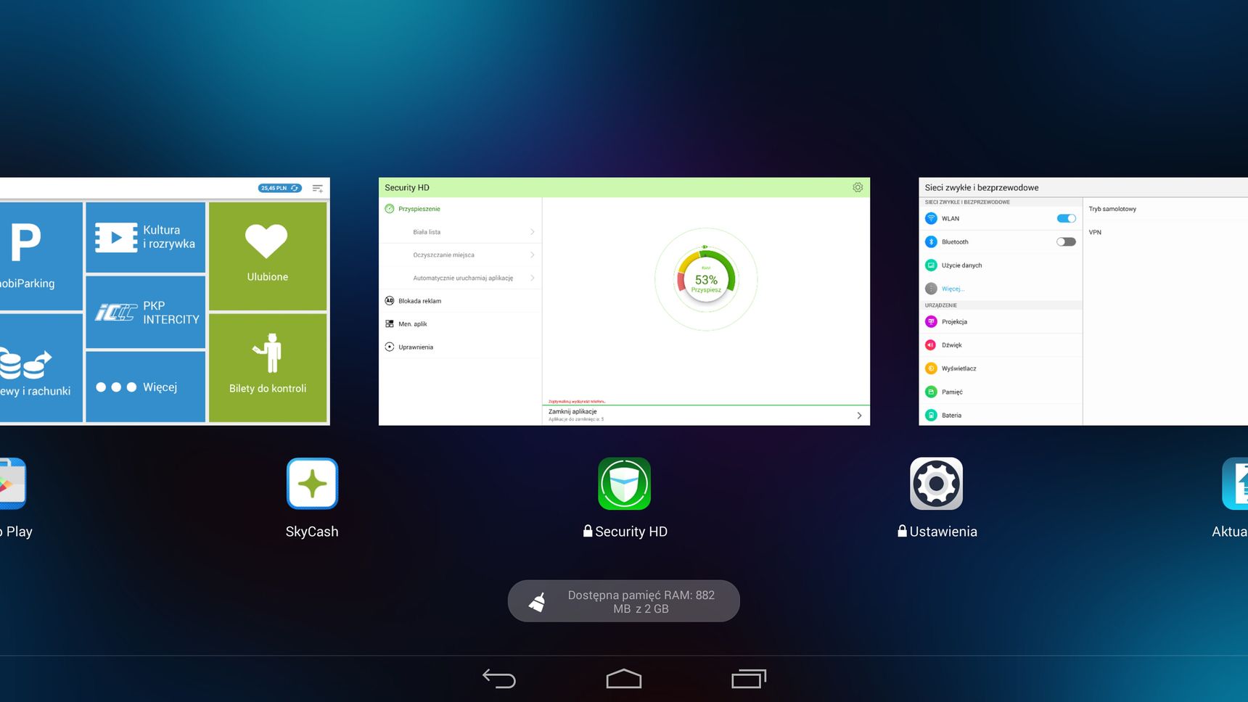Viewport: 1248px width, 702px height.
Task: Open the Przelewy i rachunki coins tile
Action: point(41,368)
